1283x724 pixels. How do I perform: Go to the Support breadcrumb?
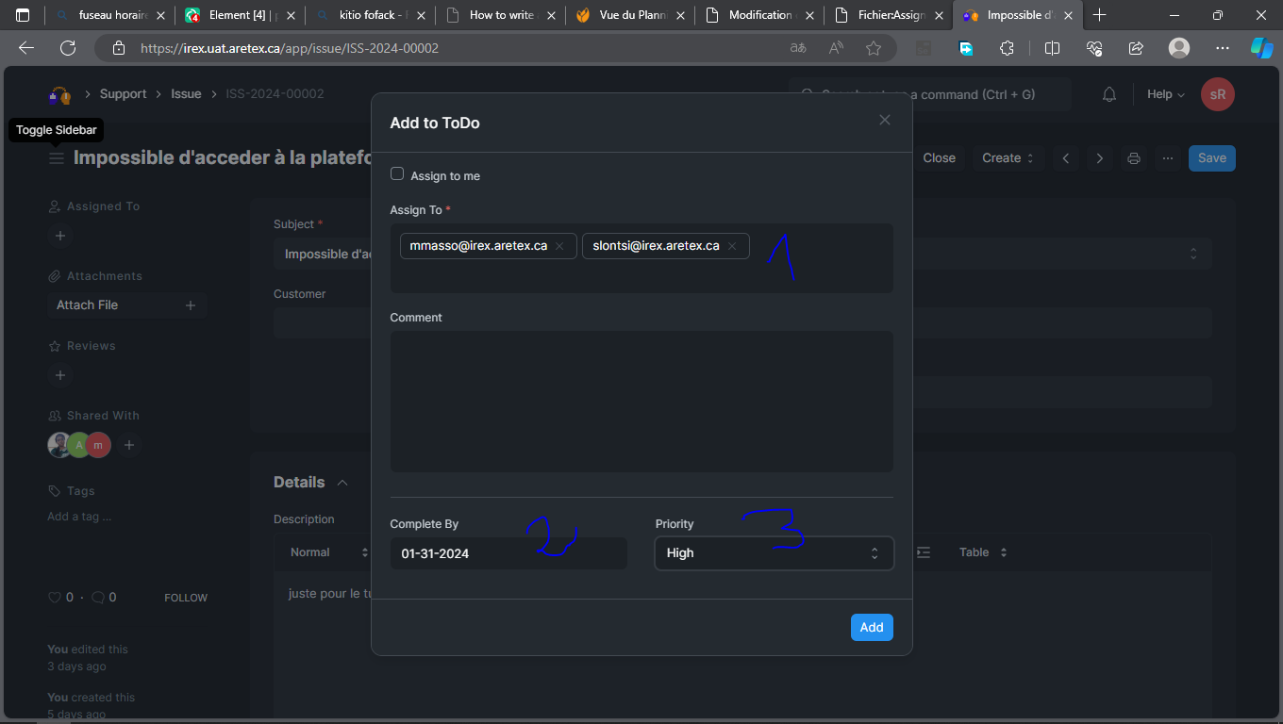click(123, 94)
